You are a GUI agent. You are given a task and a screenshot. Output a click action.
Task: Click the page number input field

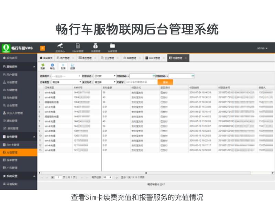[x=58, y=177]
